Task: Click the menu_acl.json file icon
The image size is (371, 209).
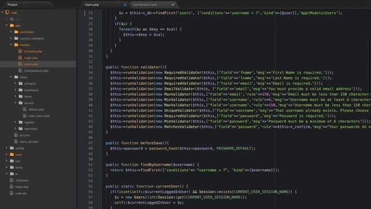Action: point(16,142)
